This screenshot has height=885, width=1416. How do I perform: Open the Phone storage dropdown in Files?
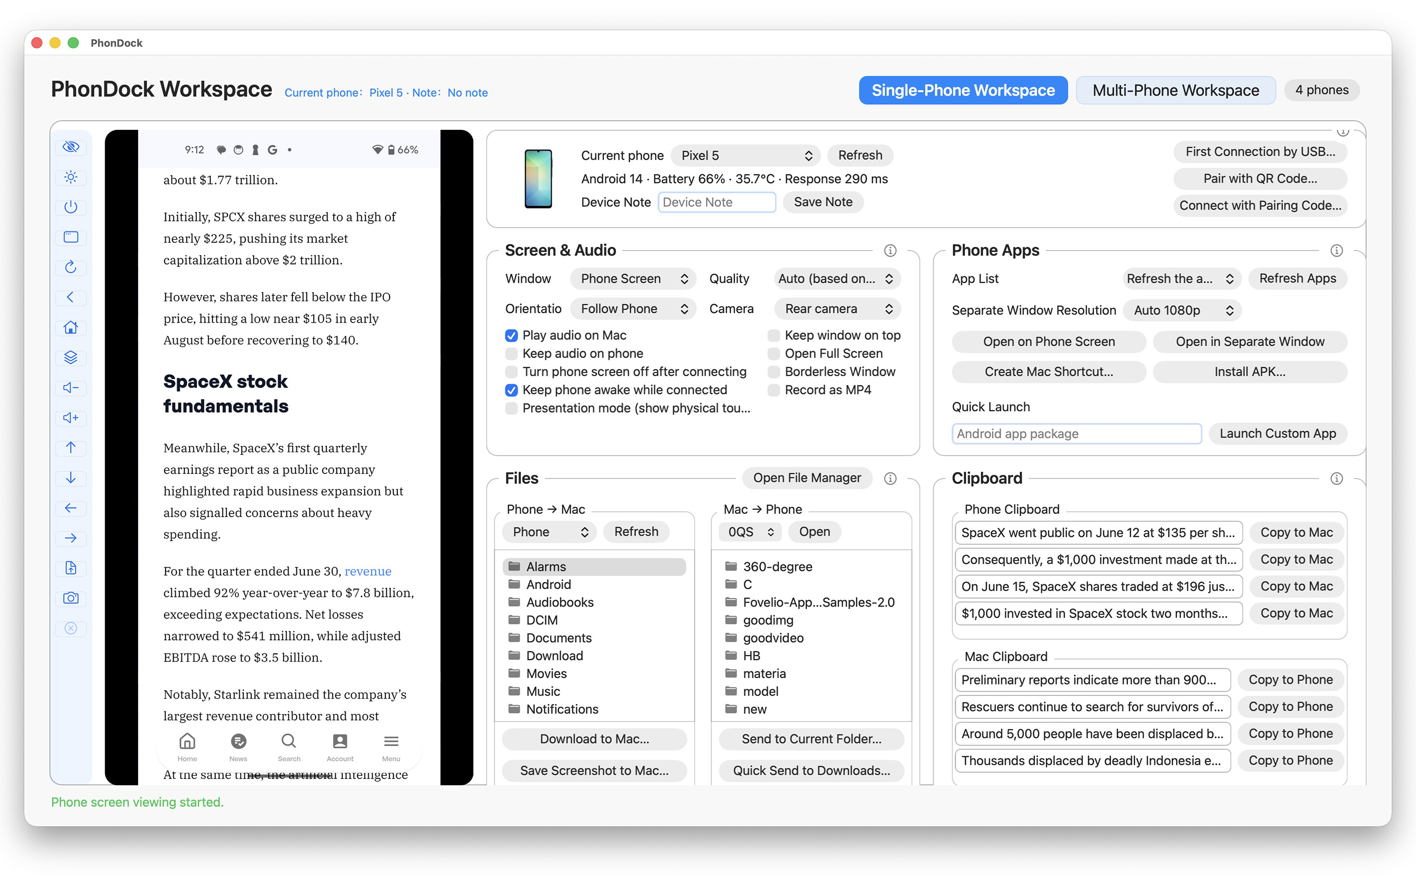click(x=549, y=531)
